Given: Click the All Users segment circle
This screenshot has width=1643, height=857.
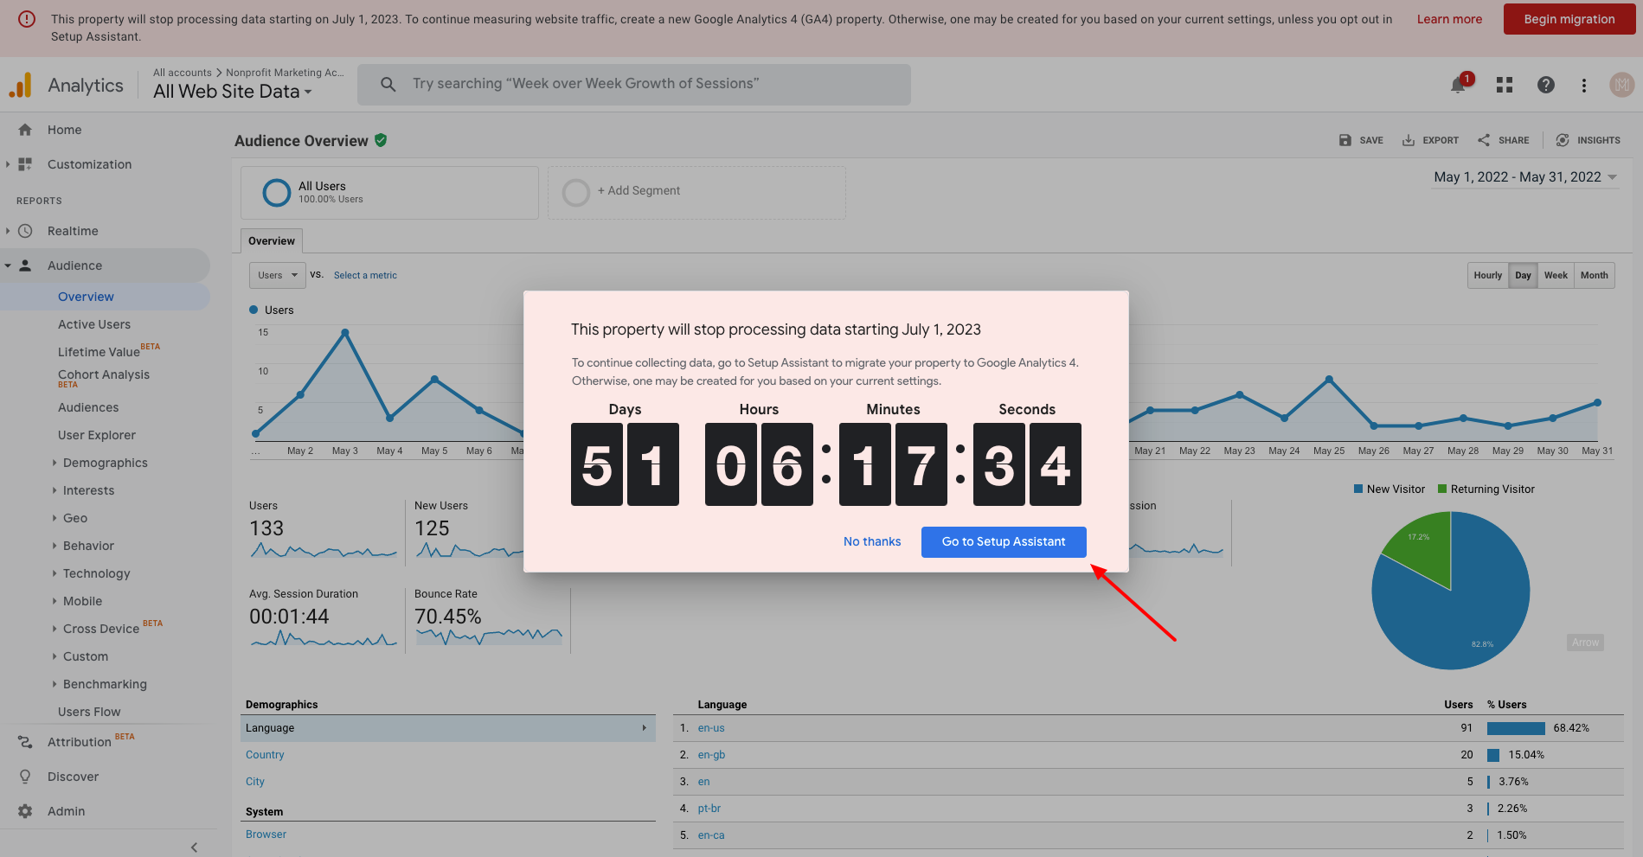Looking at the screenshot, I should [276, 192].
